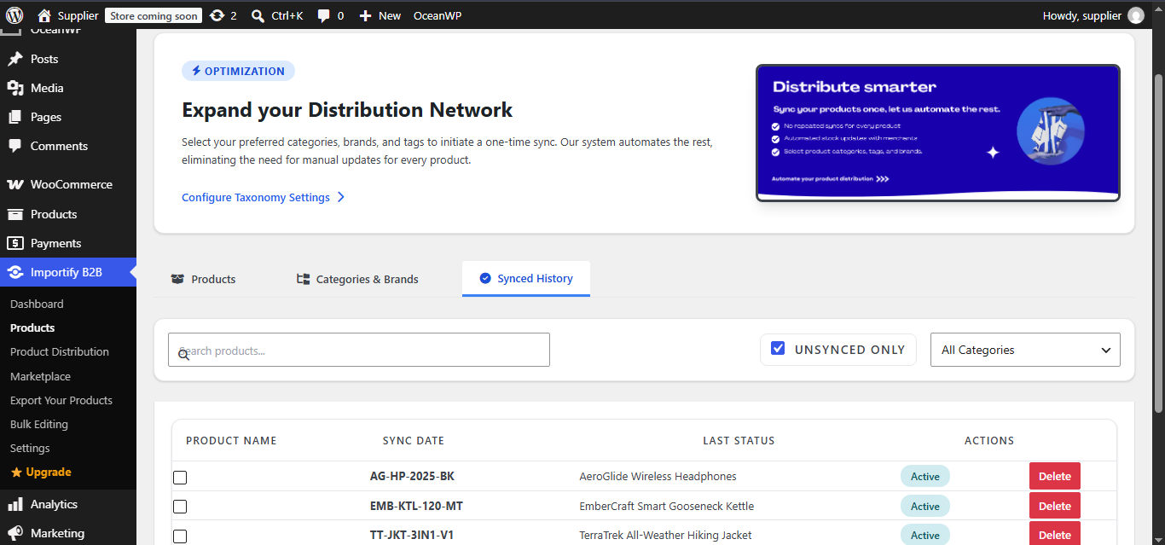Click the Ctrl+K search magnifier icon

click(258, 15)
